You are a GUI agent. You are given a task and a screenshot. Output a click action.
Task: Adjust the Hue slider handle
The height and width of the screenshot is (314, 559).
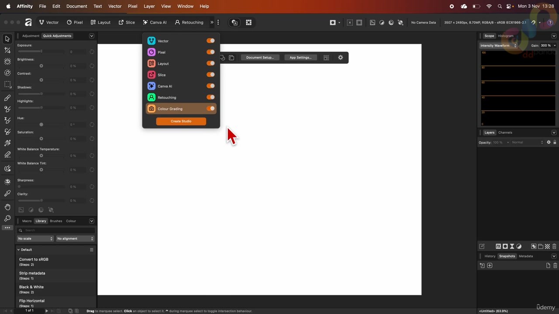click(41, 125)
